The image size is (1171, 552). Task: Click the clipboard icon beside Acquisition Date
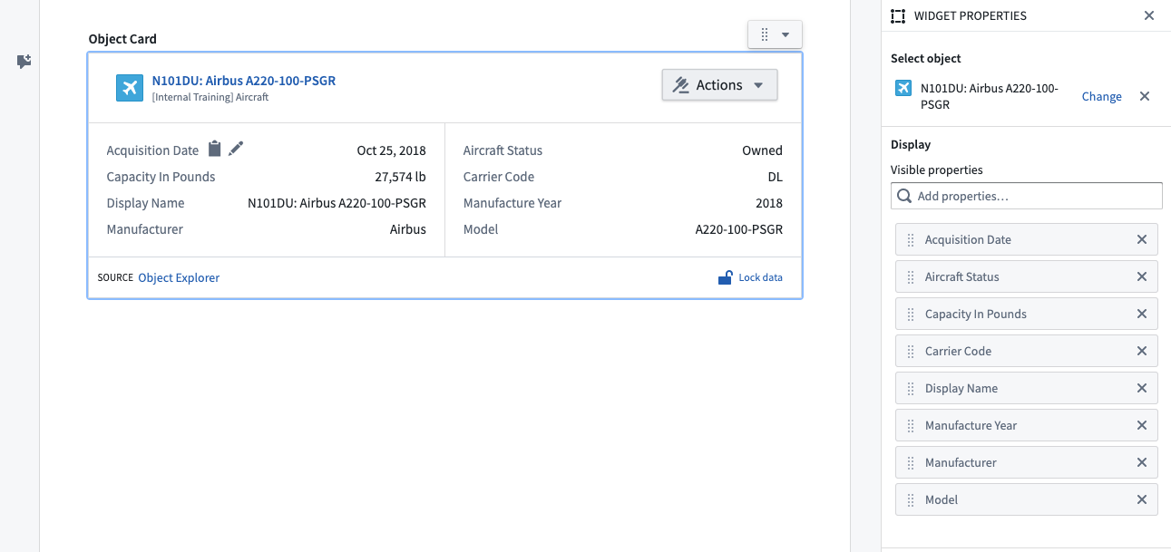[215, 149]
